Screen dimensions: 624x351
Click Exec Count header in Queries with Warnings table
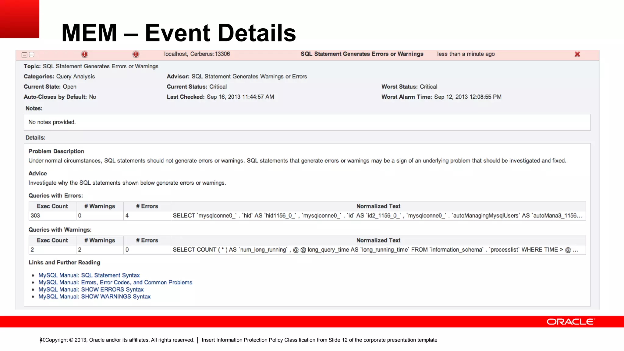[52, 240]
